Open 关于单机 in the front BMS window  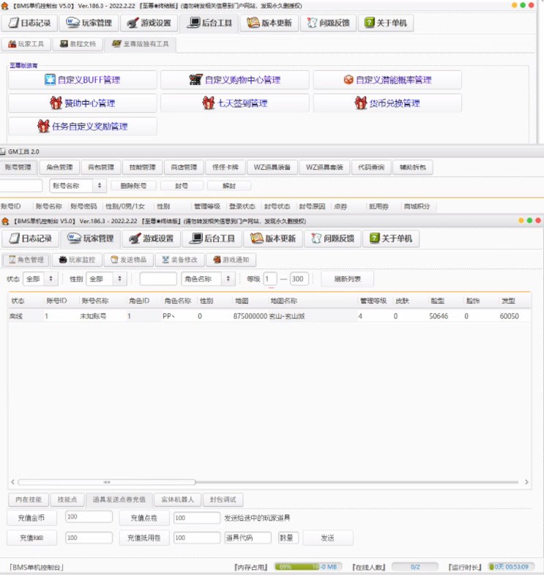point(391,238)
